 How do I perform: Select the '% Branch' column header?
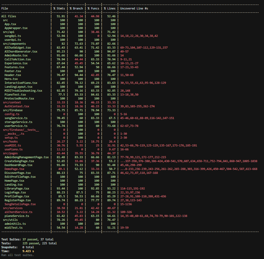(x=76, y=8)
